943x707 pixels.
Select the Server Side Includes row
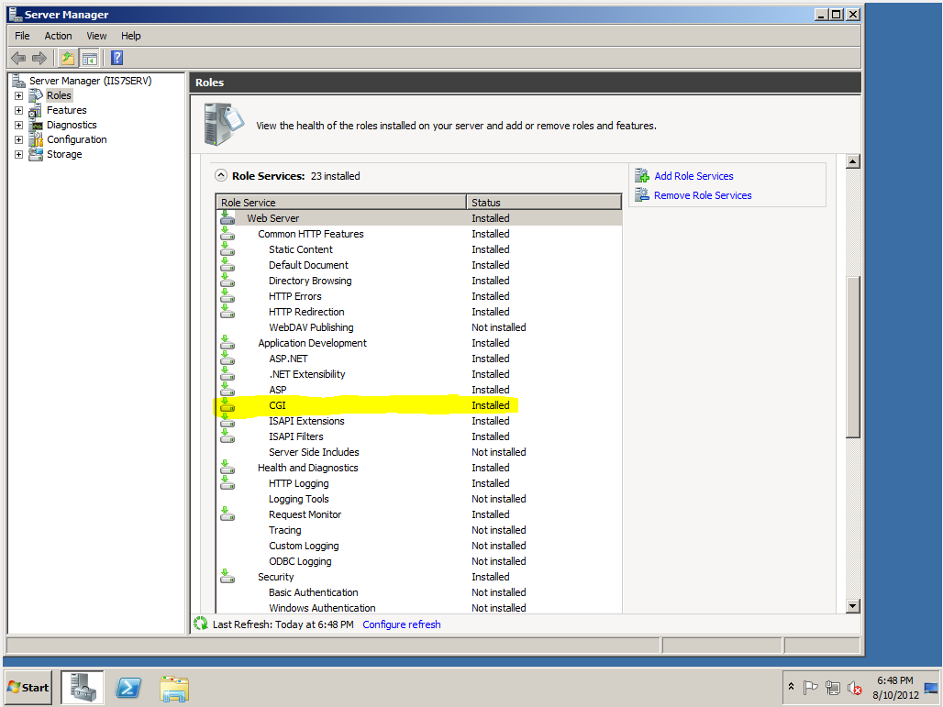click(419, 452)
